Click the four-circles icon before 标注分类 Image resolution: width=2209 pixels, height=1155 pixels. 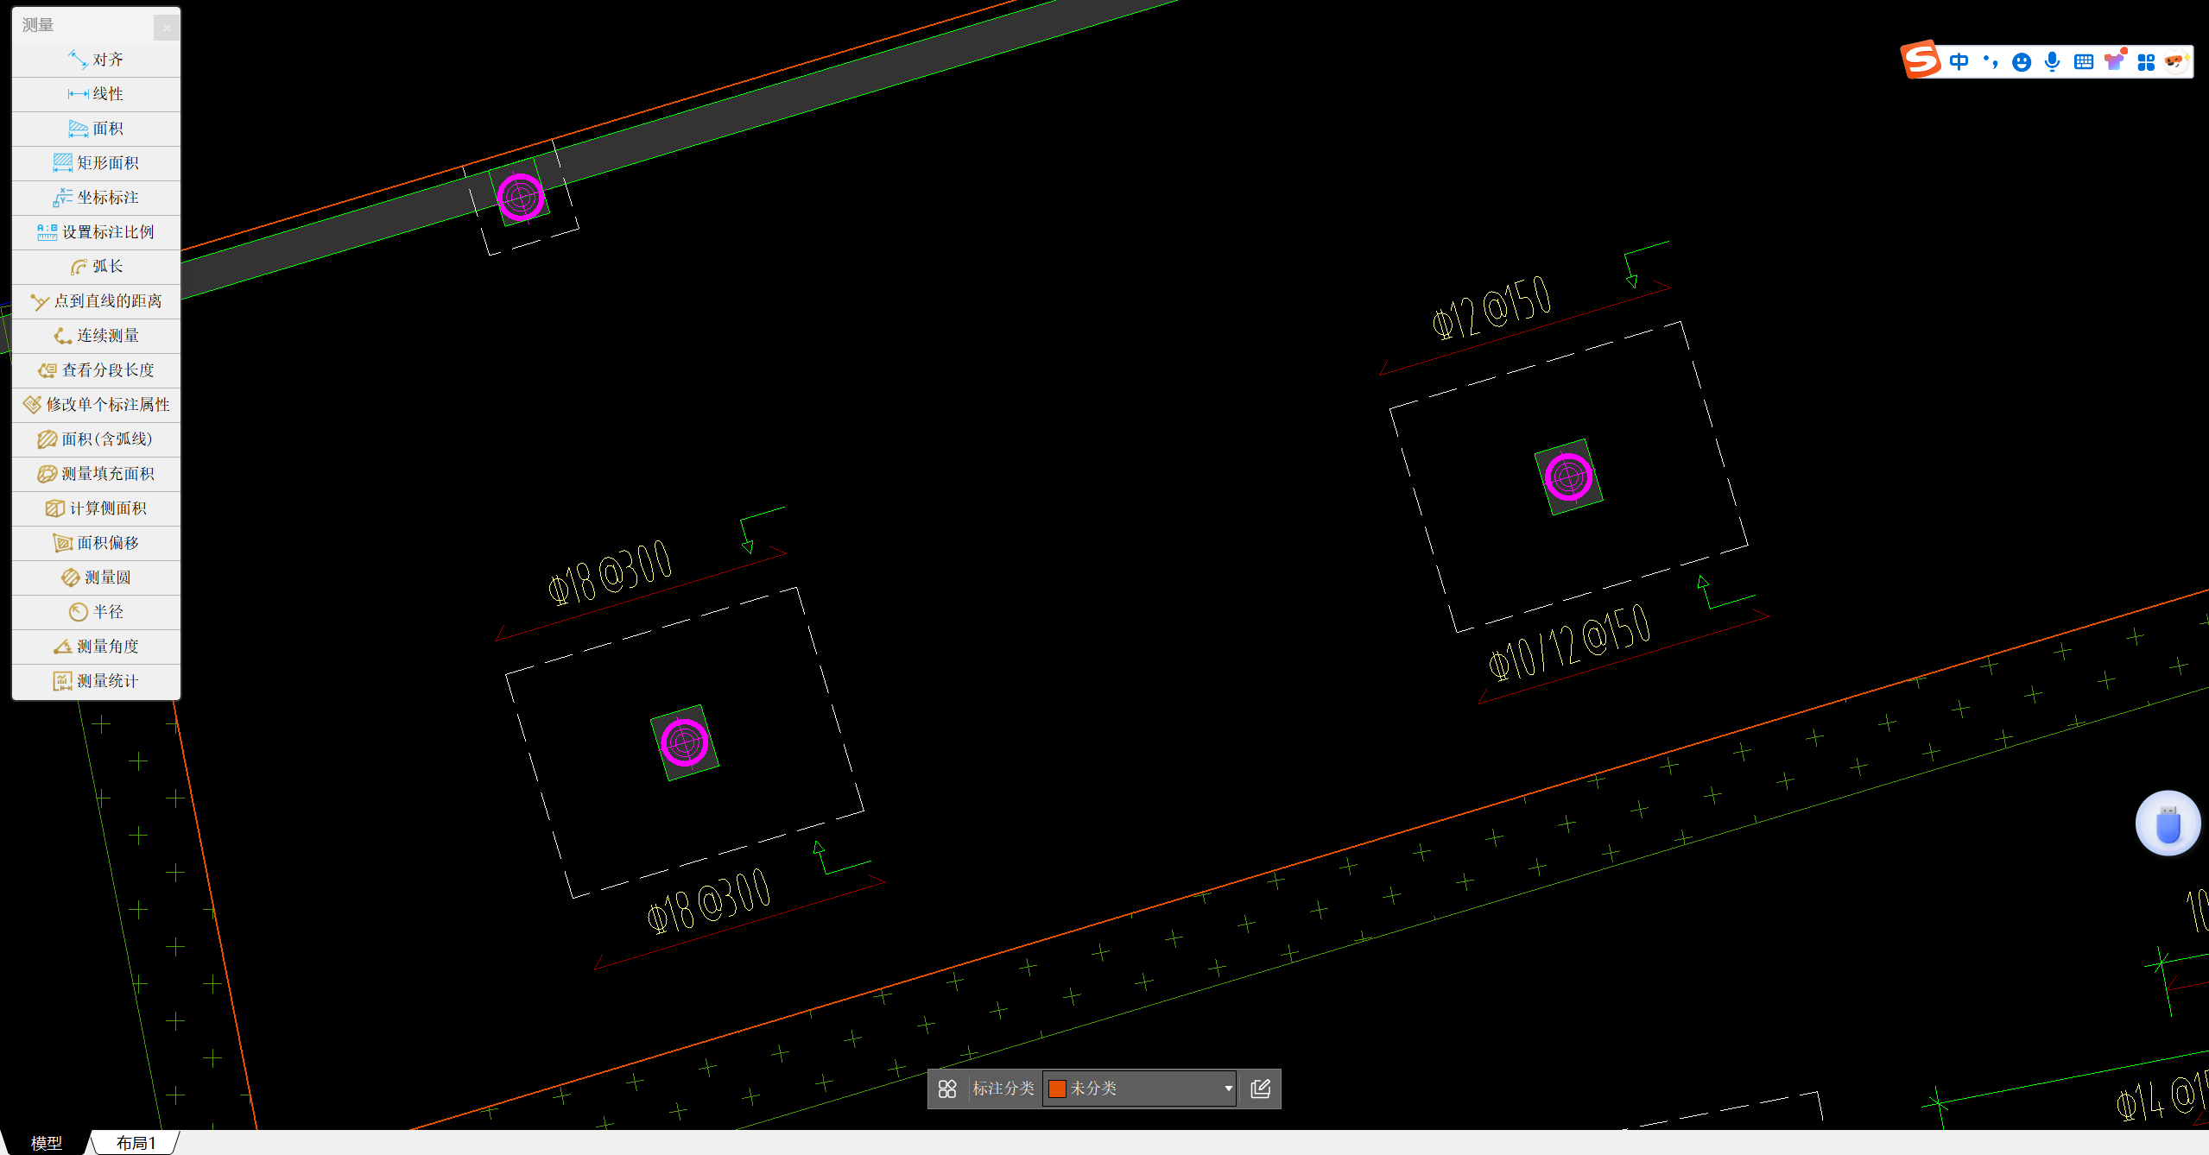coord(947,1089)
